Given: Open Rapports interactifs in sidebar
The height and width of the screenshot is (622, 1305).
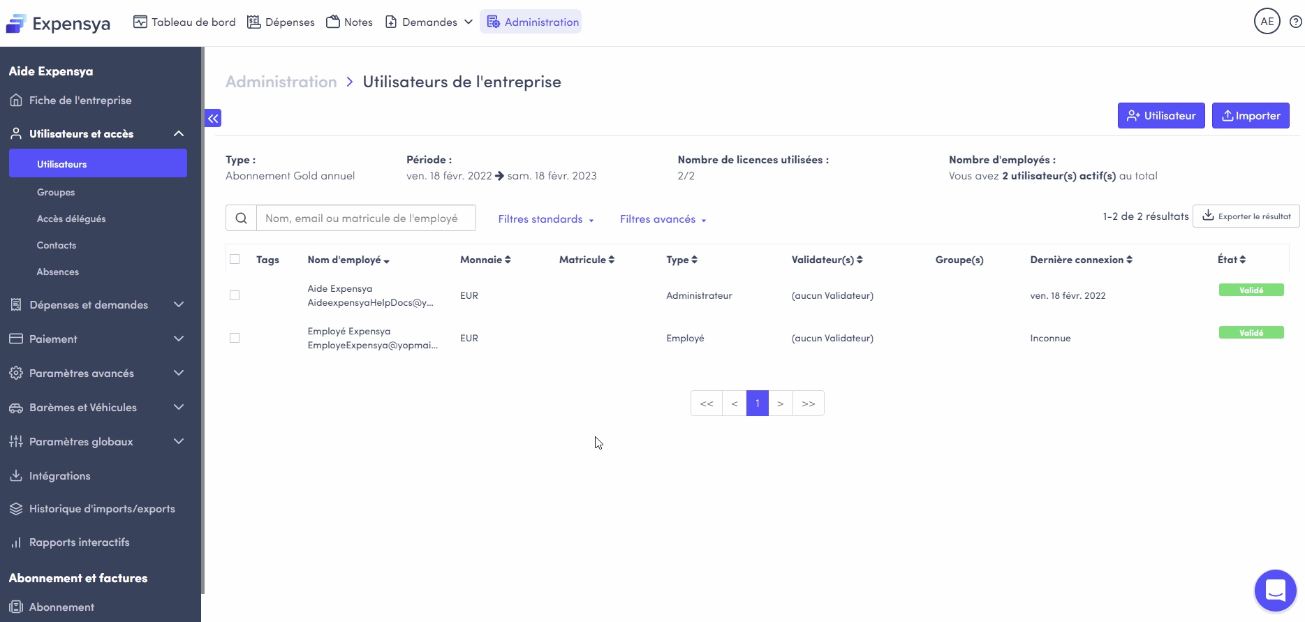Looking at the screenshot, I should [79, 542].
